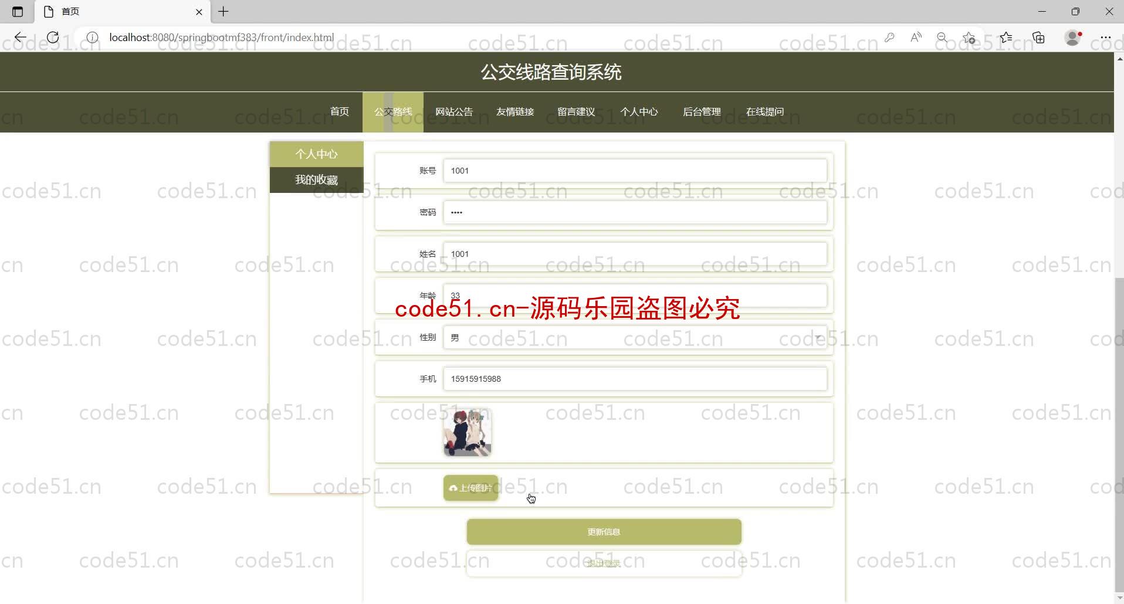
Task: Click the browser address bar URL
Action: [222, 38]
